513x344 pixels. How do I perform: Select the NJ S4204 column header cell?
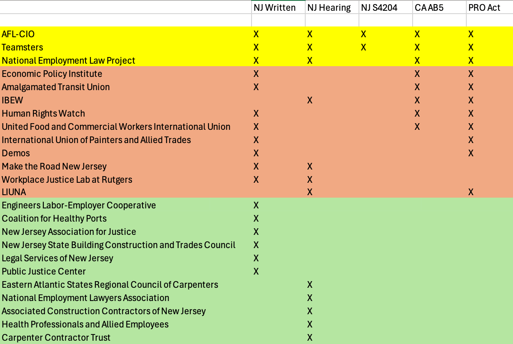[x=385, y=7]
